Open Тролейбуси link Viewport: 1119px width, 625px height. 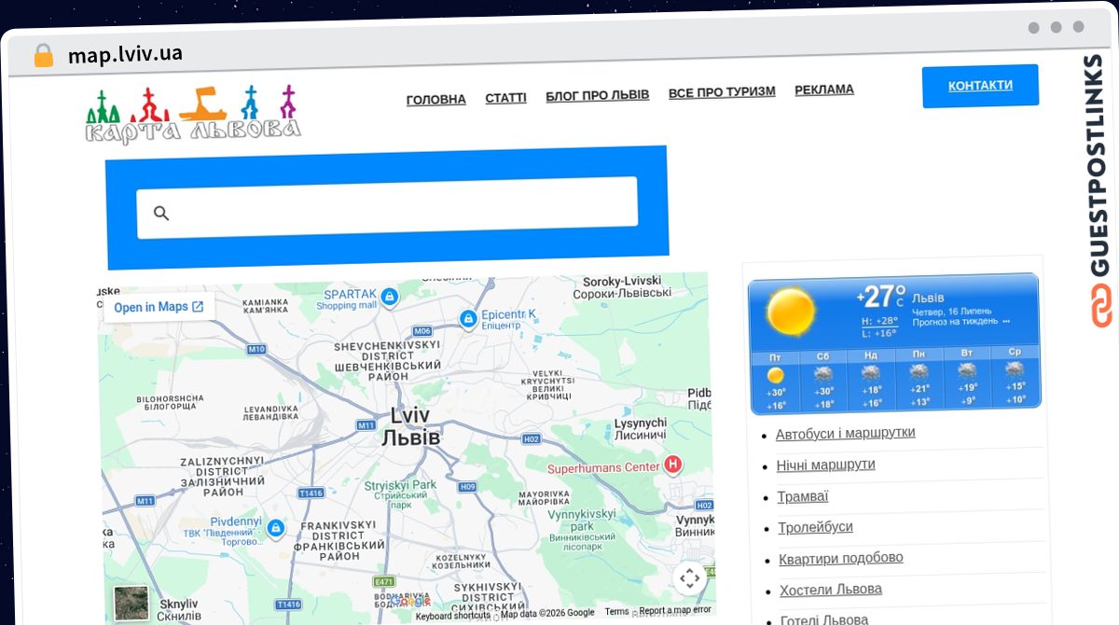tap(816, 527)
